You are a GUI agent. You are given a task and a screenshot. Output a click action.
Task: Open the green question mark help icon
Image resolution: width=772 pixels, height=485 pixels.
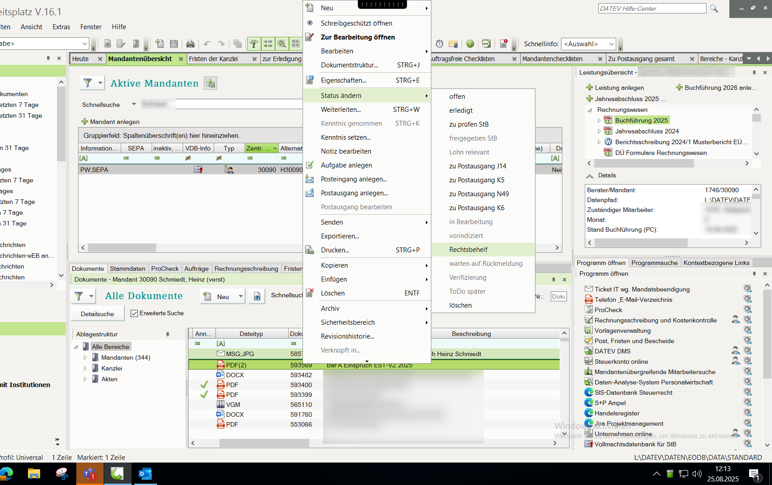click(x=470, y=44)
